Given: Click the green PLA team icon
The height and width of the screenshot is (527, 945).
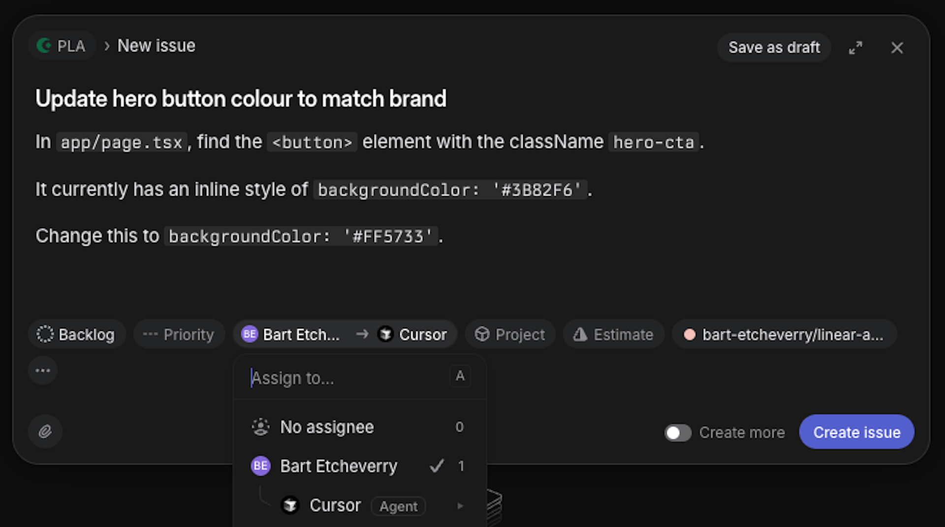Looking at the screenshot, I should click(x=44, y=46).
